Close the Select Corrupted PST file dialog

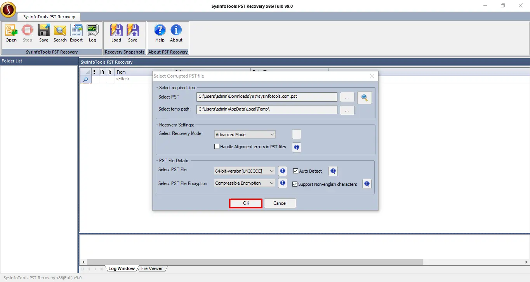372,76
